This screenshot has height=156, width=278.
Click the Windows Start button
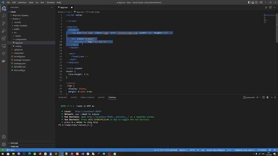pos(3,154)
